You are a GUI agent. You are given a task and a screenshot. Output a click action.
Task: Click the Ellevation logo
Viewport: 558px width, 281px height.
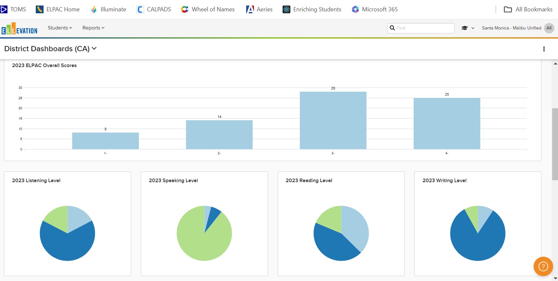[20, 29]
